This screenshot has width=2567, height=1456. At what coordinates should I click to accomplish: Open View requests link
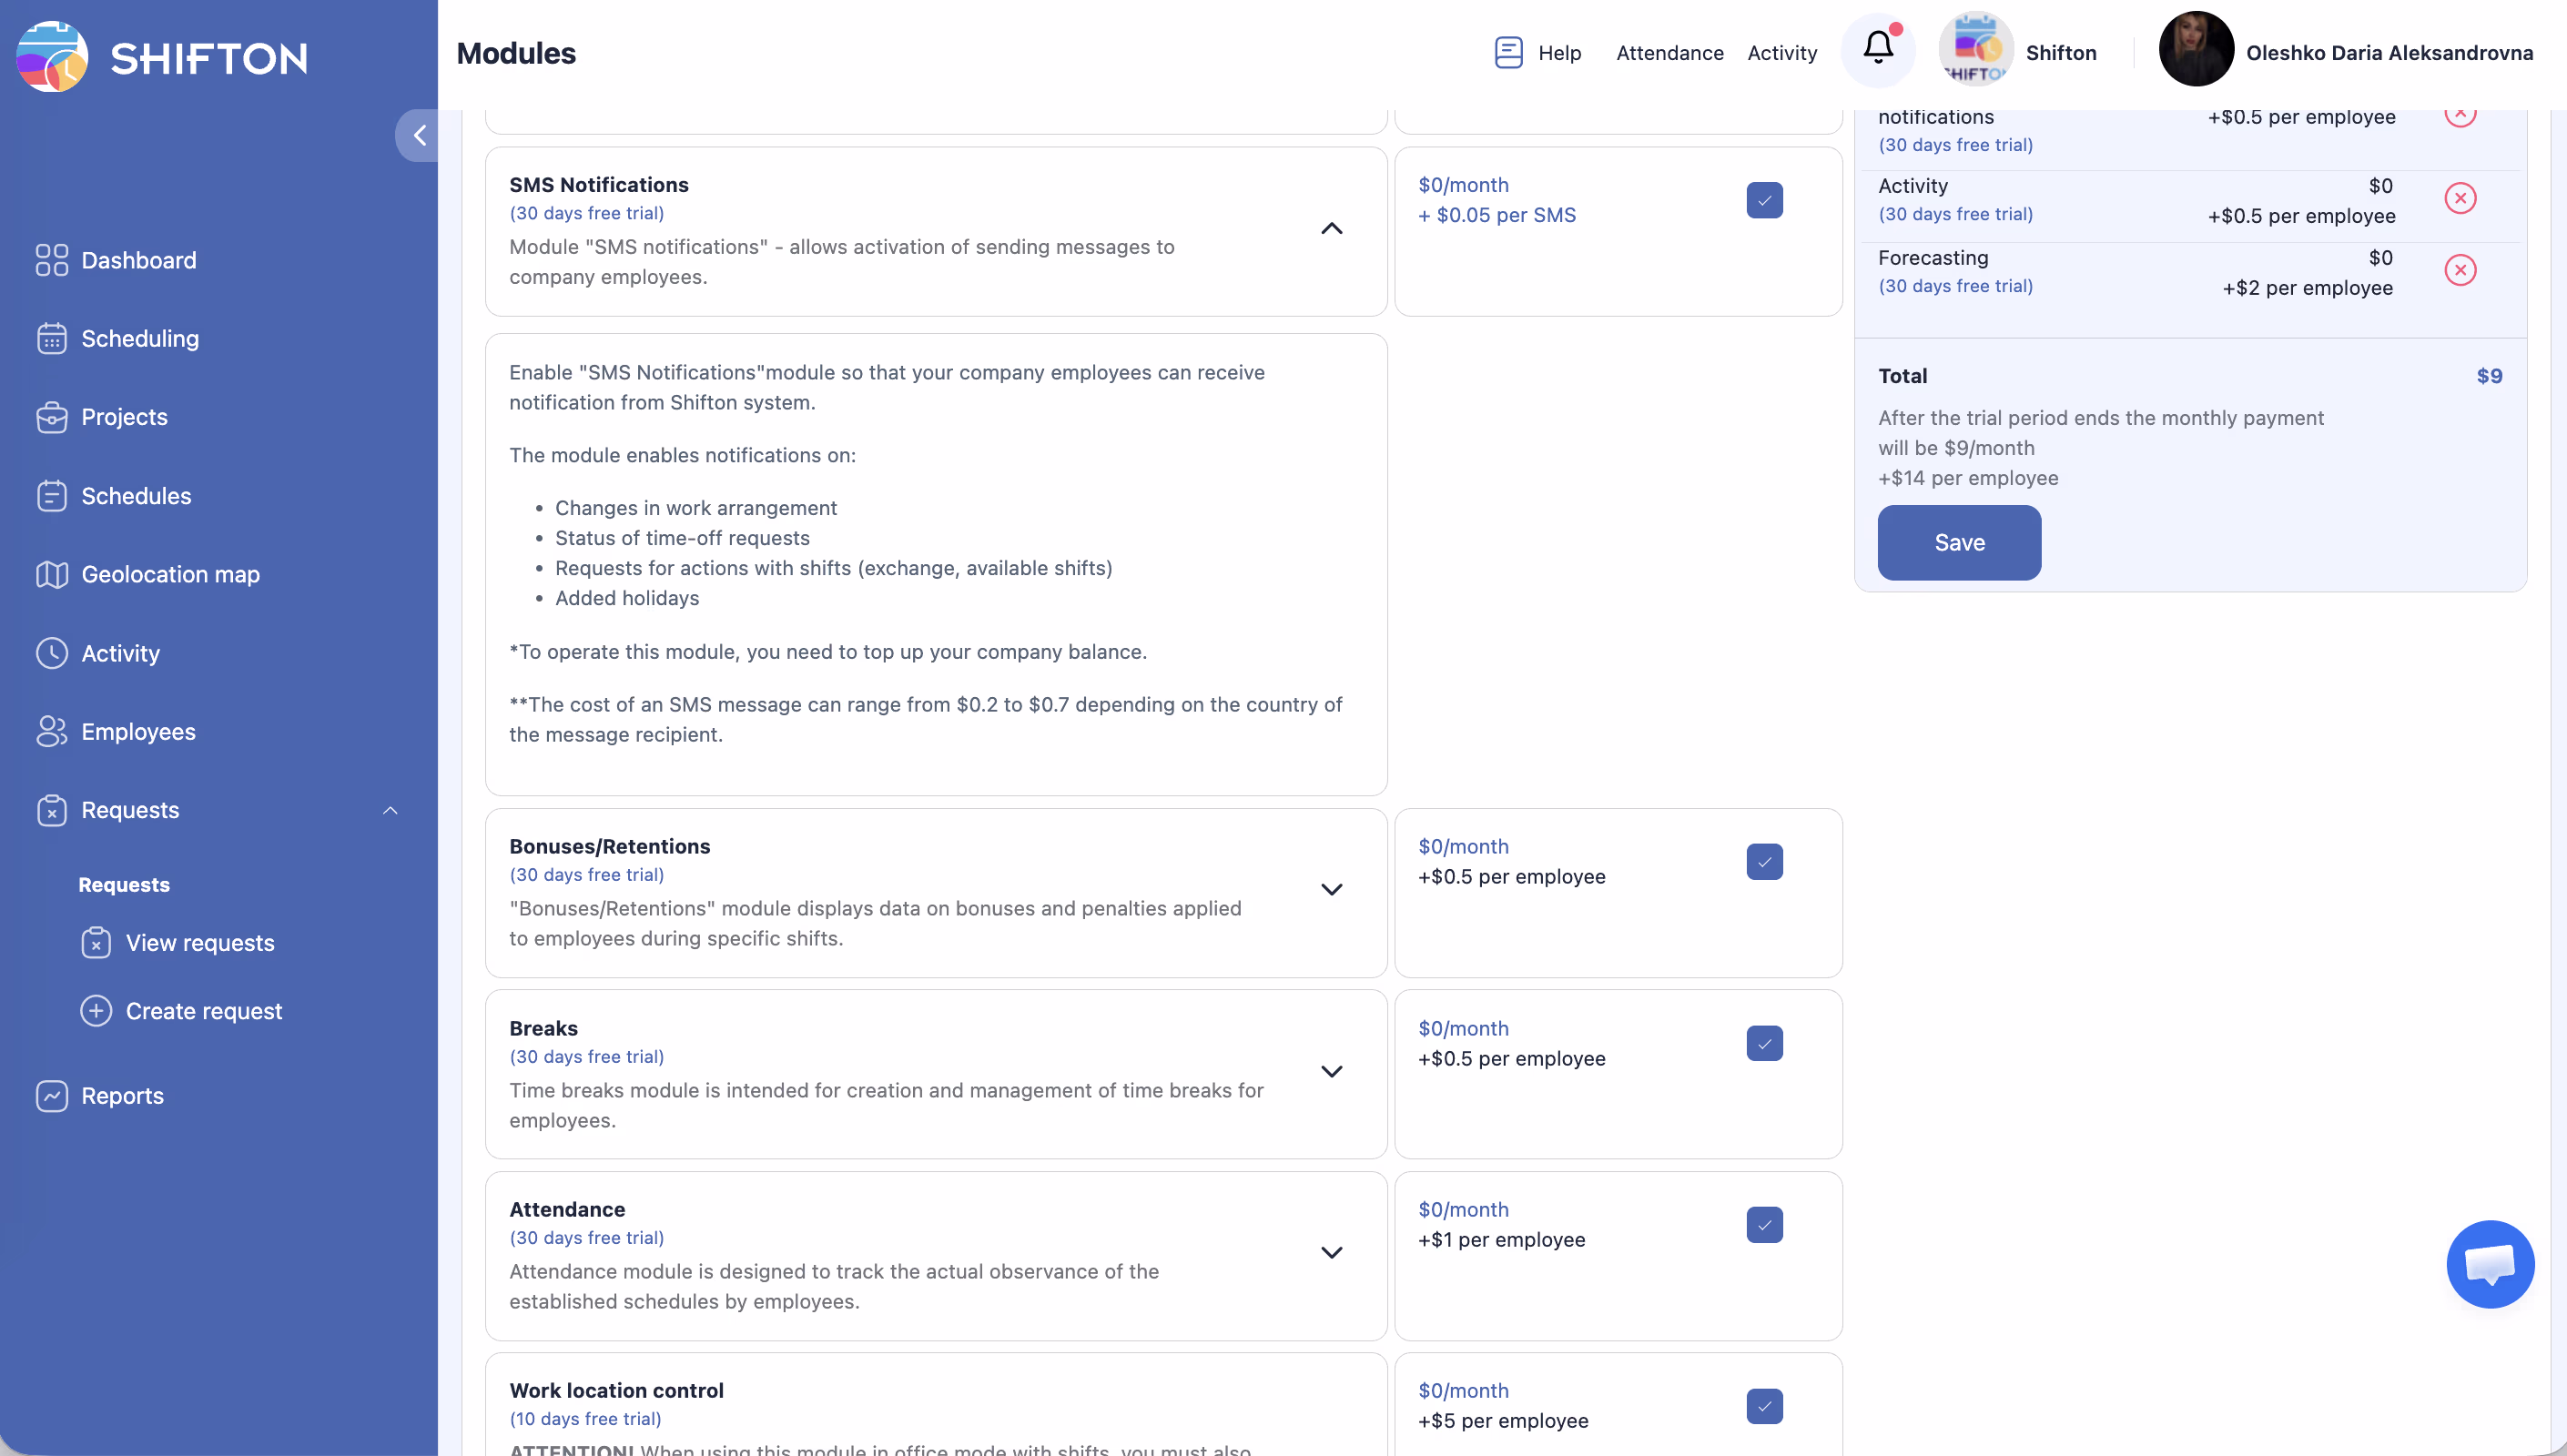pos(200,943)
